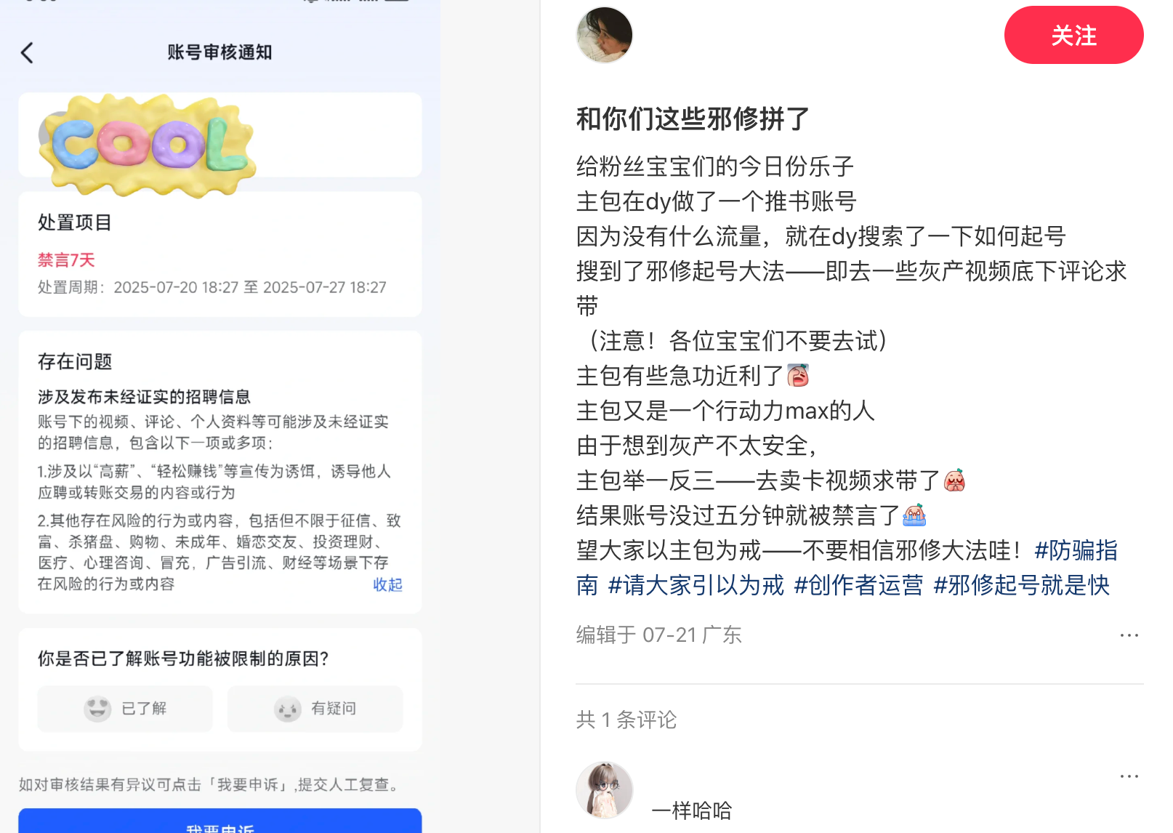1173x833 pixels.
Task: Open the #请大家引以为戒 hashtag
Action: pyautogui.click(x=696, y=585)
